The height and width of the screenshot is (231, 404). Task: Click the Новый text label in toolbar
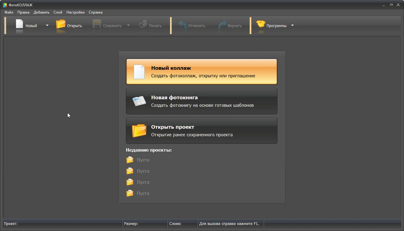(31, 26)
